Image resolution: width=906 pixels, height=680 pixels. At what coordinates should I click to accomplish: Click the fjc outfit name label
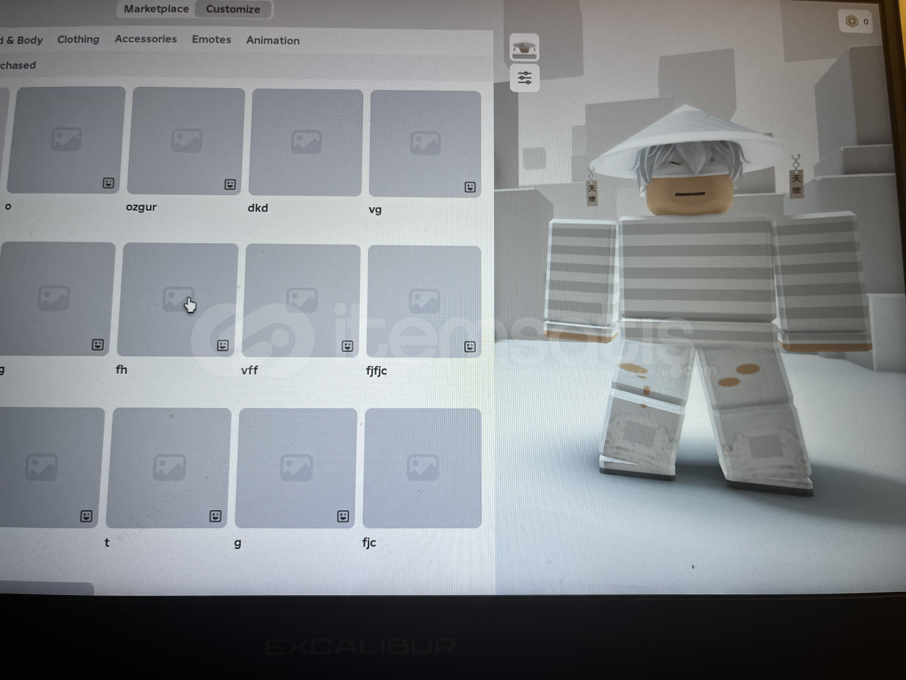(x=369, y=543)
